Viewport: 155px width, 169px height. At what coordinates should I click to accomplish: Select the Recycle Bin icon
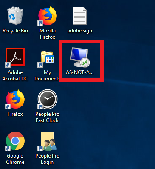(15, 16)
